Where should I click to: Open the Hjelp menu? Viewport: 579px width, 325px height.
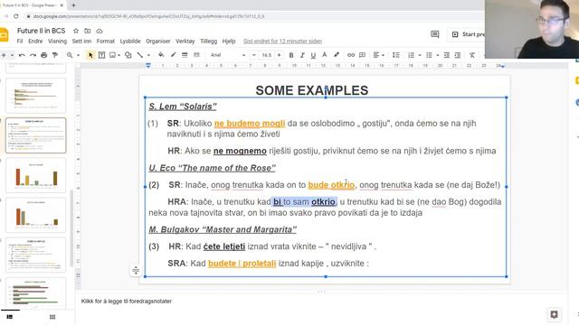(x=229, y=42)
